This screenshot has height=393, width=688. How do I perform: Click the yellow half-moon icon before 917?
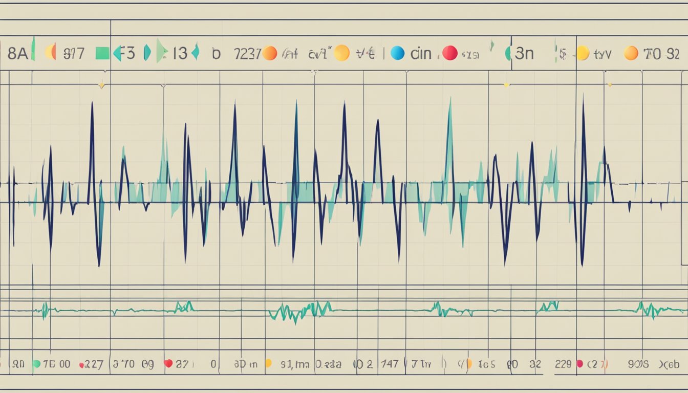(x=50, y=53)
